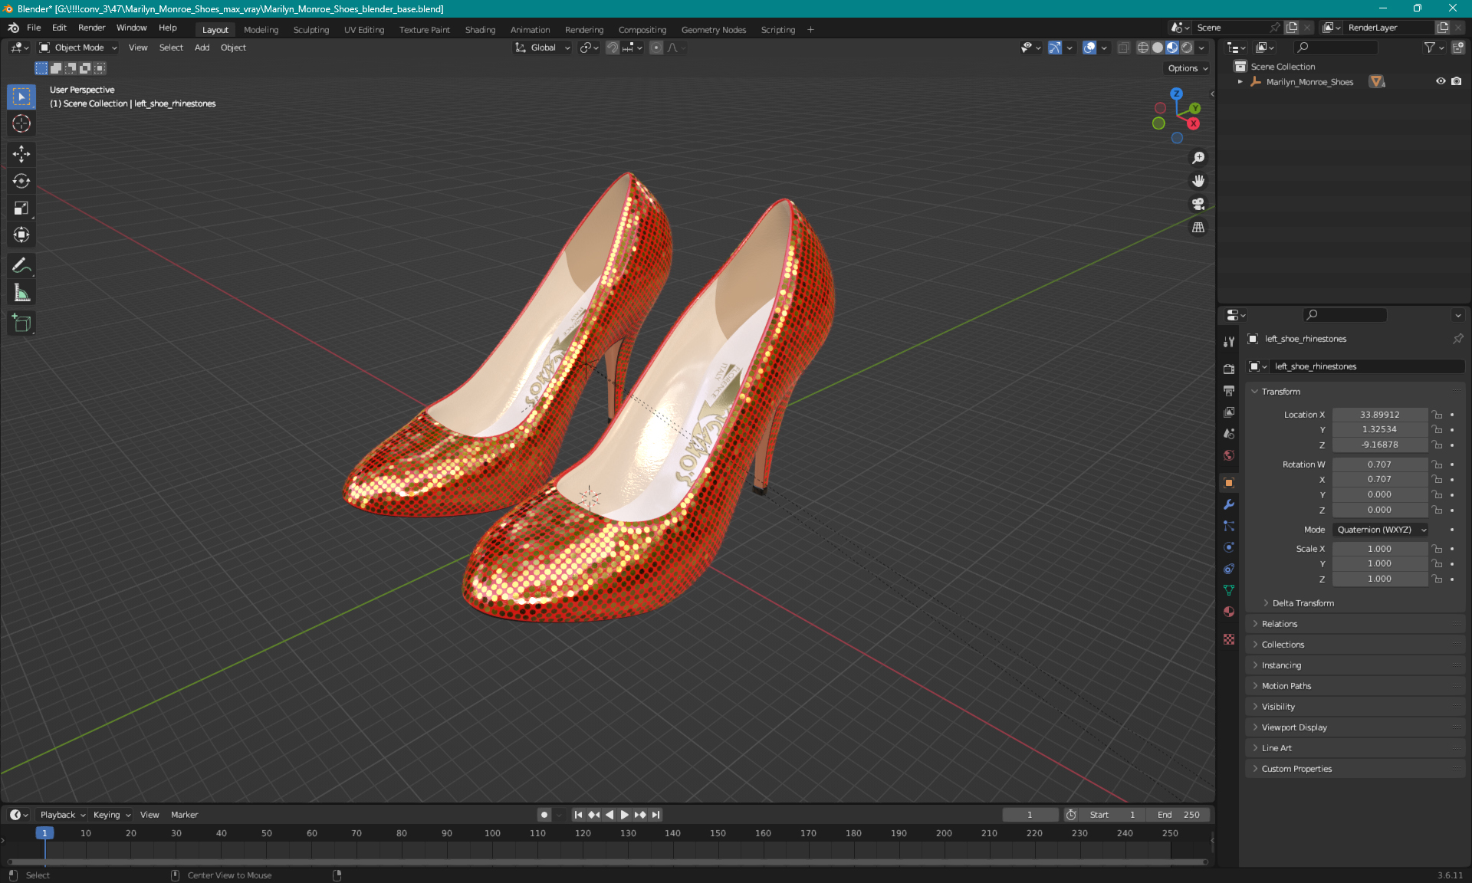This screenshot has width=1472, height=883.
Task: Open the viewport Add menu
Action: click(202, 48)
